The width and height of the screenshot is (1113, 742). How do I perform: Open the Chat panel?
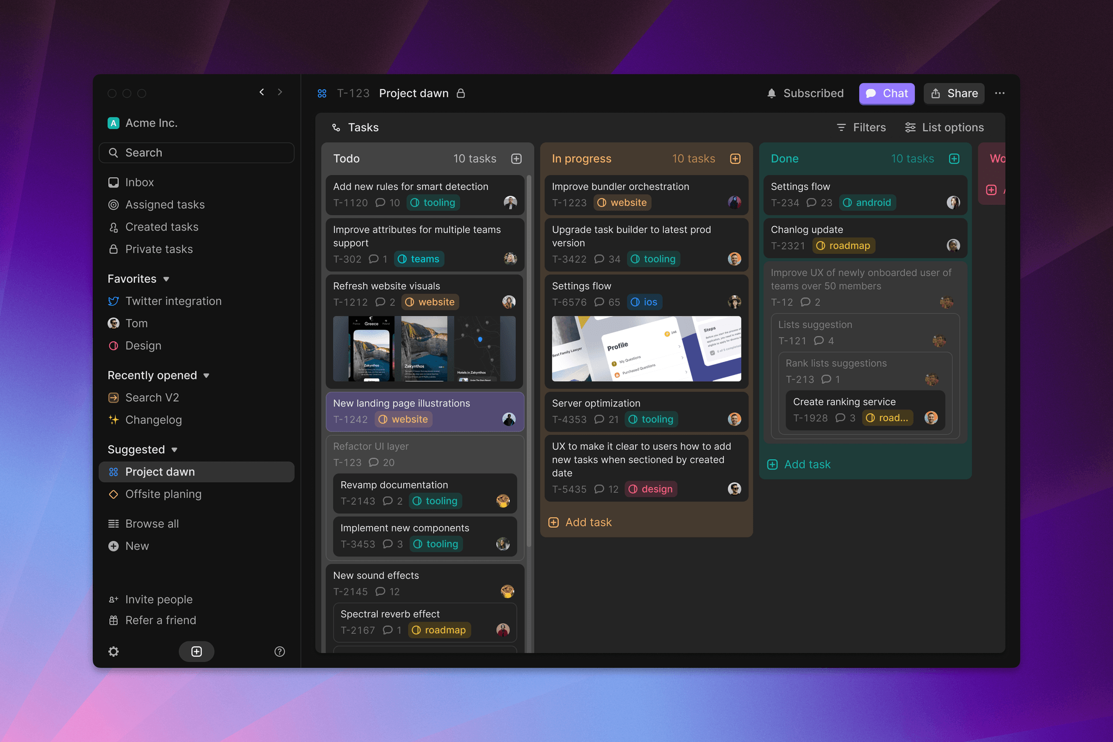[x=886, y=93]
